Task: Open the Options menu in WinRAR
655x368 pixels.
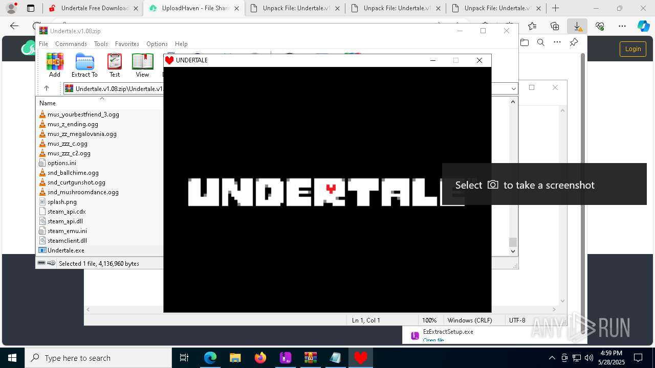Action: point(157,44)
